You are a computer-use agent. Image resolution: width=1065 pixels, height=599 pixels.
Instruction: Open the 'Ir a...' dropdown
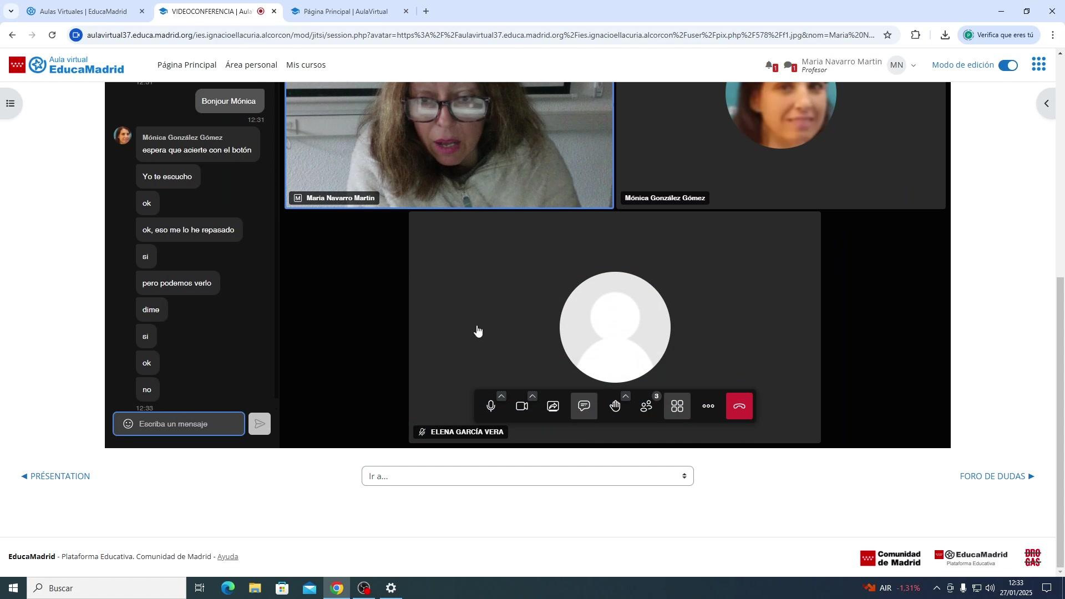[527, 476]
